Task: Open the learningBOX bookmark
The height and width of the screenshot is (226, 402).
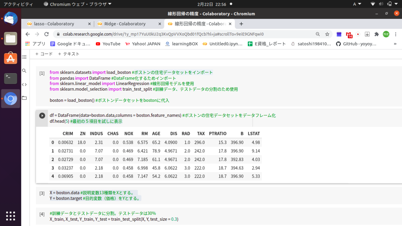Action: coord(182,44)
